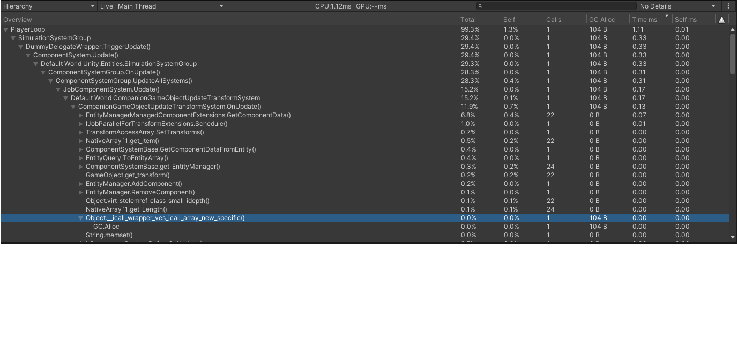Expand the IJobParallelForTransformExtensions.Schedule row

tap(80, 124)
